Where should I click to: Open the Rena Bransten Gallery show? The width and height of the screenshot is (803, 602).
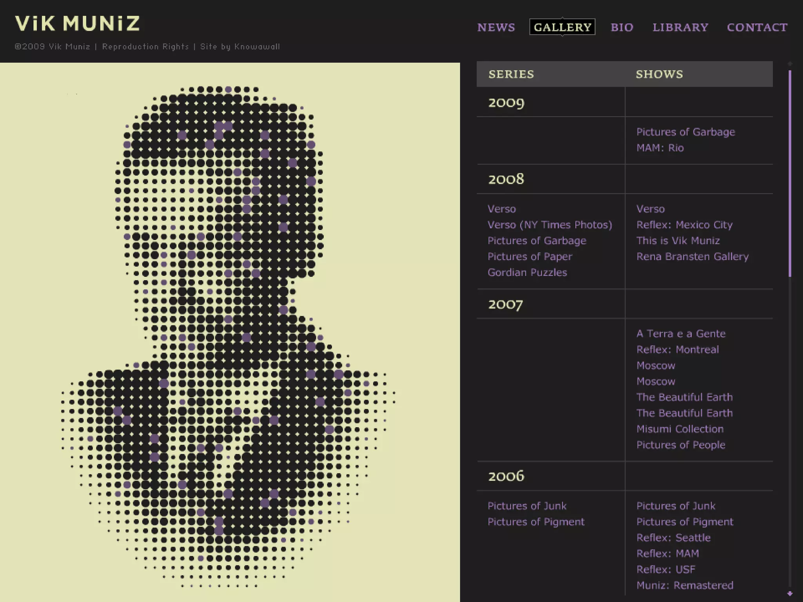pyautogui.click(x=692, y=257)
